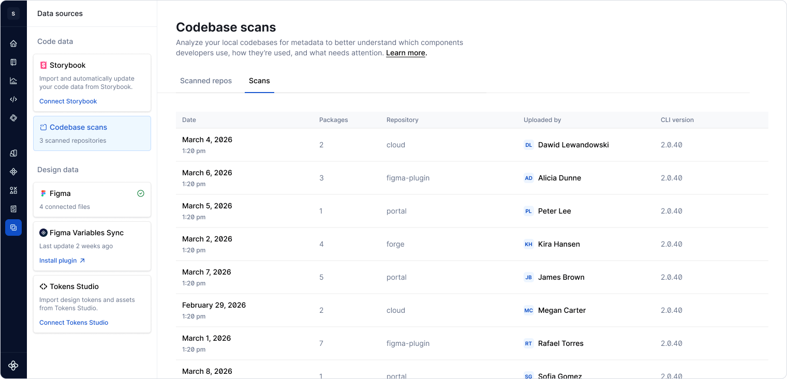Open the Codebase scans data source card
This screenshot has width=787, height=379.
point(92,133)
